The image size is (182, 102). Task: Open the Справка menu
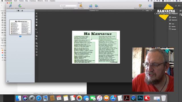coord(52,1)
